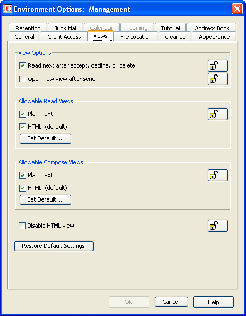Click the title bar application icon
The width and height of the screenshot is (246, 316).
click(x=7, y=9)
